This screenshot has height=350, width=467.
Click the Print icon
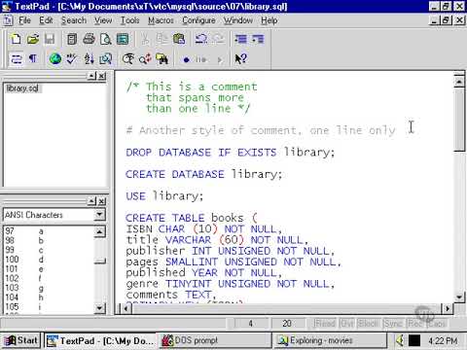point(89,39)
